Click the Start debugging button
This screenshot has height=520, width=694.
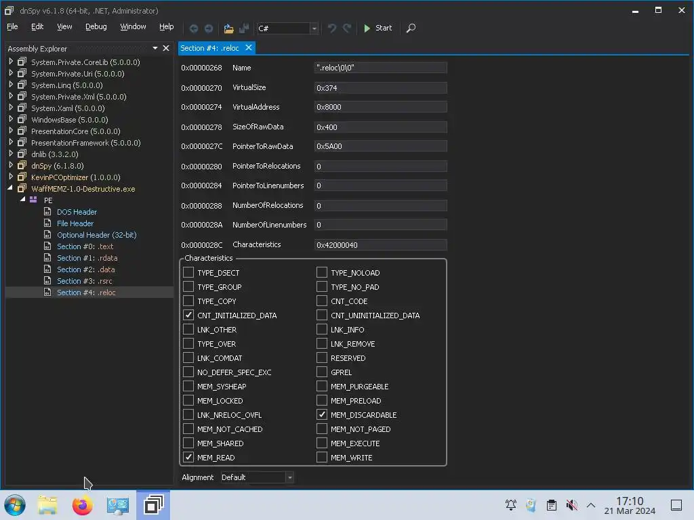pyautogui.click(x=377, y=28)
